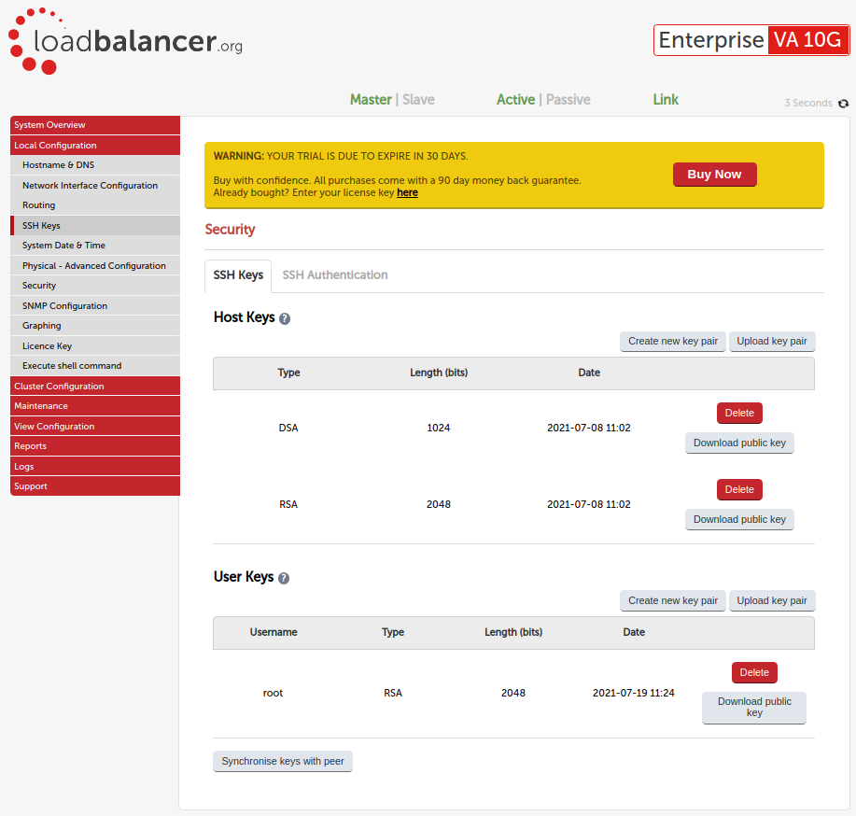Upload a key pair under User Keys
The height and width of the screenshot is (816, 856).
point(771,600)
